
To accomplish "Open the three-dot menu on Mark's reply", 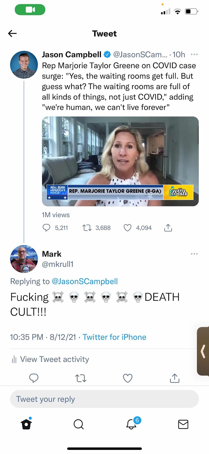I will click(194, 254).
